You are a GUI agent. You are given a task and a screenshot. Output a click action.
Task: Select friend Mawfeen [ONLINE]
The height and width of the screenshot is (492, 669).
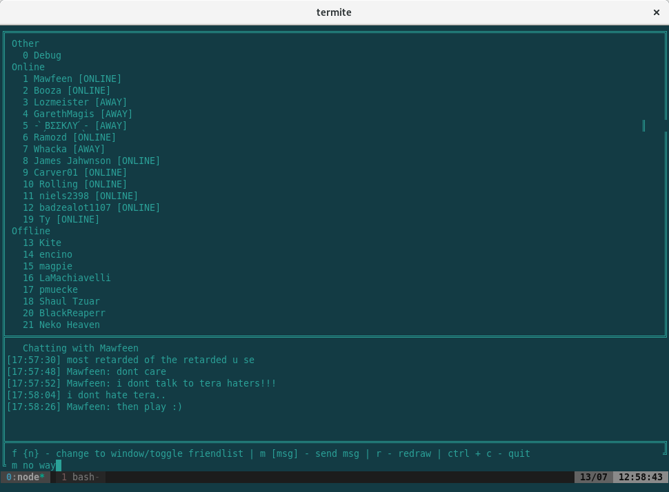coord(72,79)
